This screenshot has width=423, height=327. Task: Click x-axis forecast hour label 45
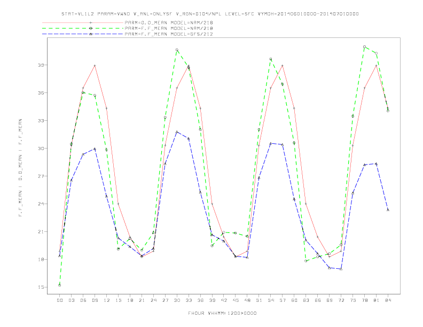coord(236,300)
